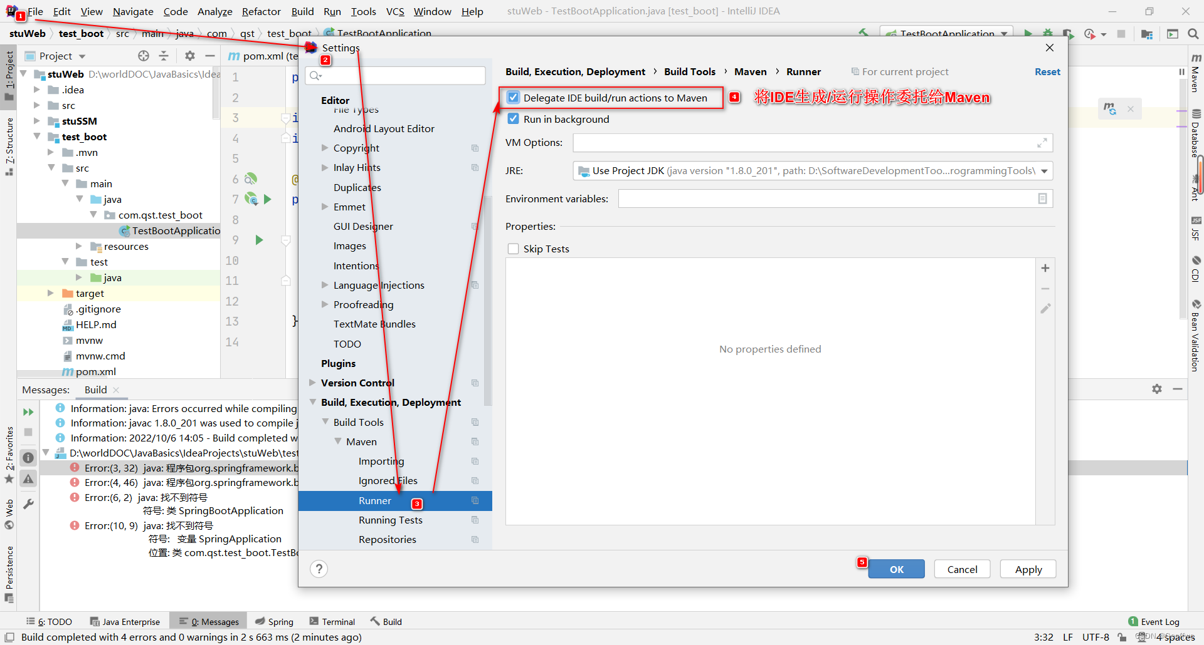Open environment variables list icon
Screen dimensions: 1204x645
(x=1042, y=199)
